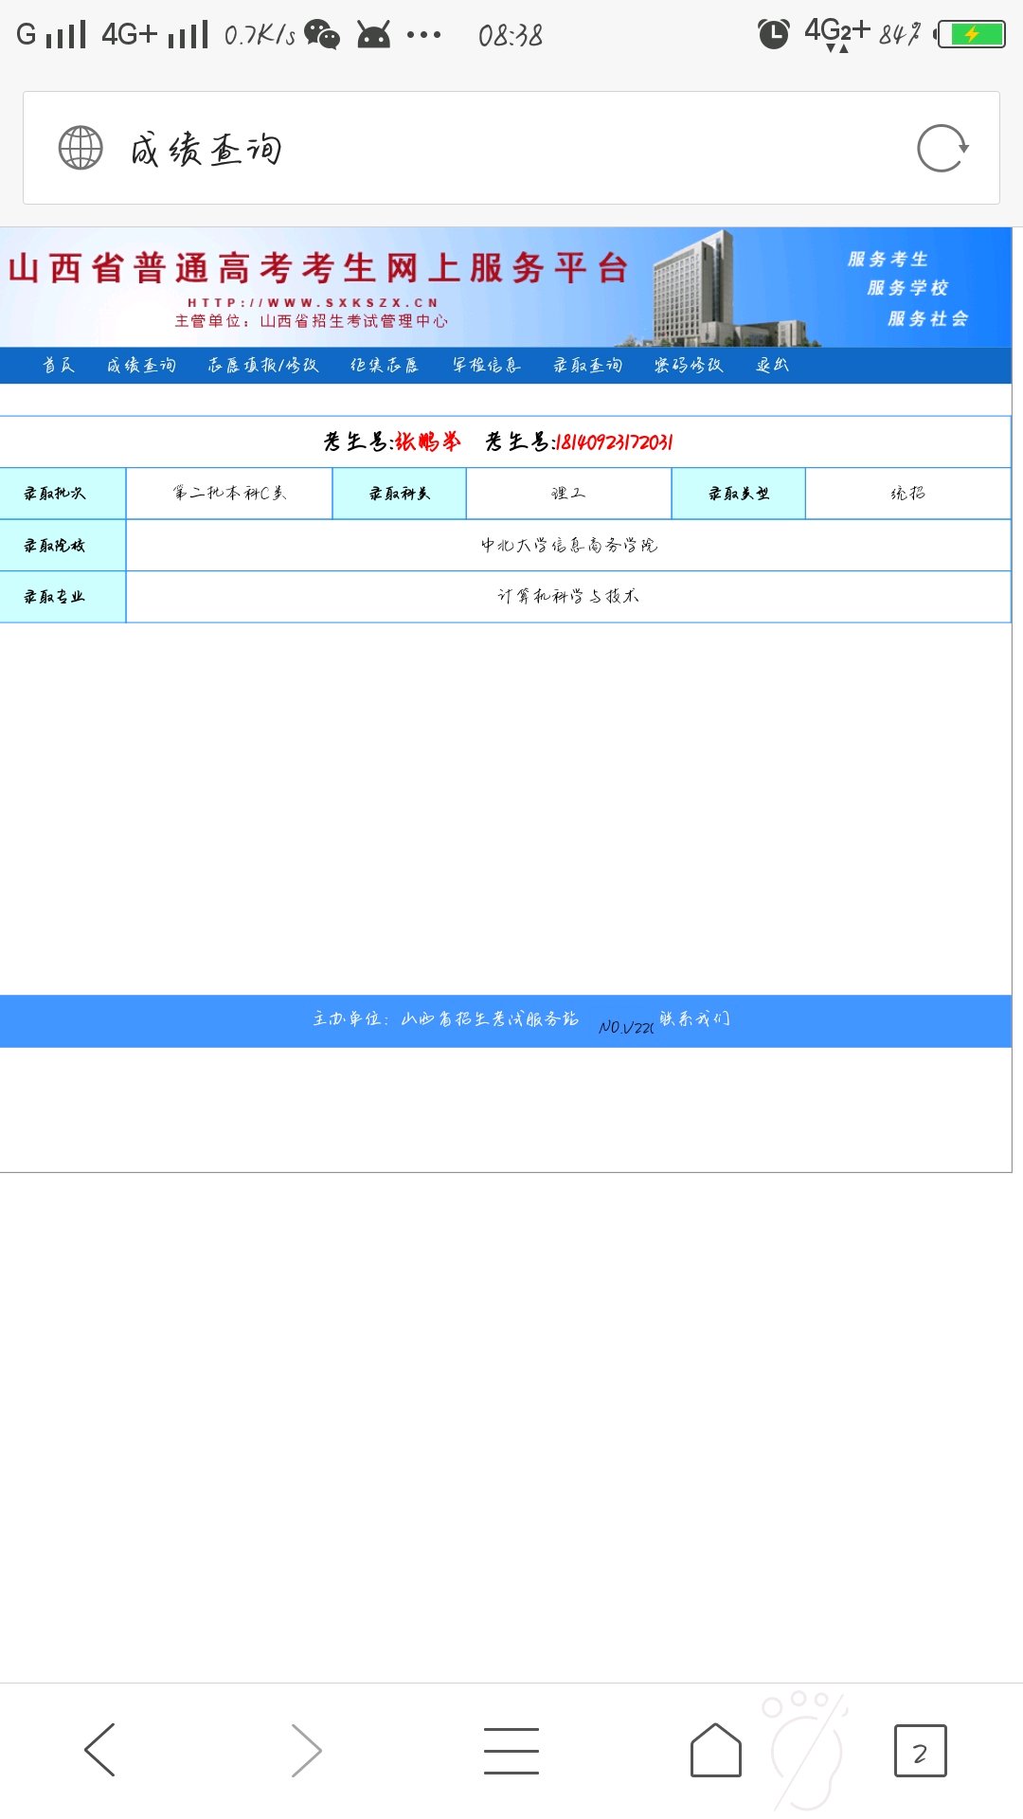Tap the alarm clock status icon

coord(774,34)
